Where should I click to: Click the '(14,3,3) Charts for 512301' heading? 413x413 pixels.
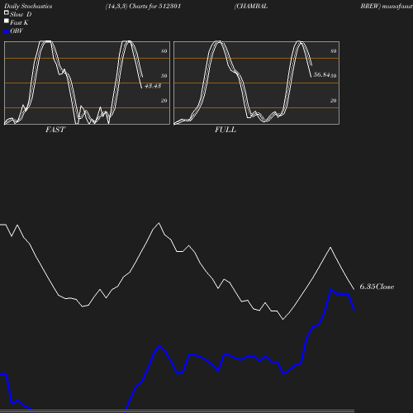[x=143, y=6]
